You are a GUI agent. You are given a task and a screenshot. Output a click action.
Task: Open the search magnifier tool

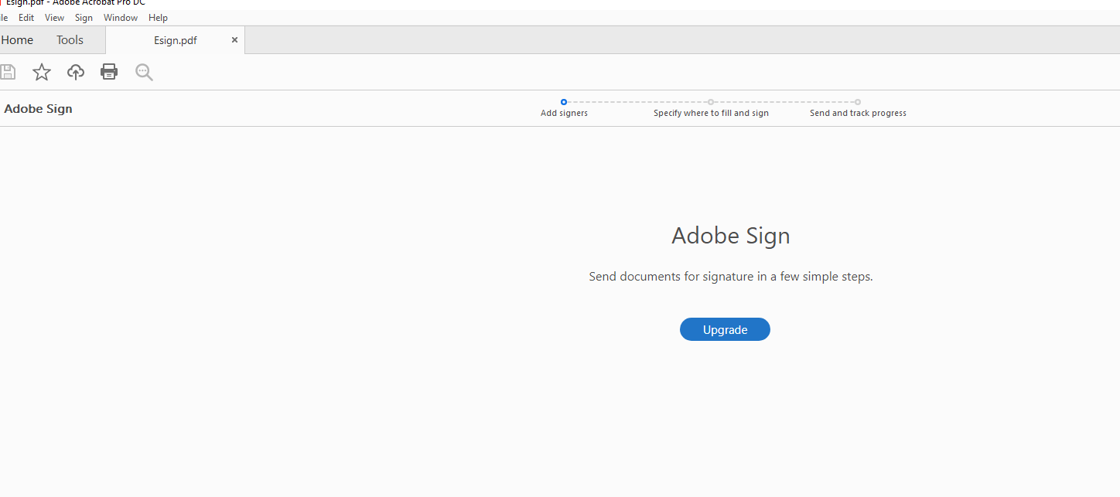[143, 71]
